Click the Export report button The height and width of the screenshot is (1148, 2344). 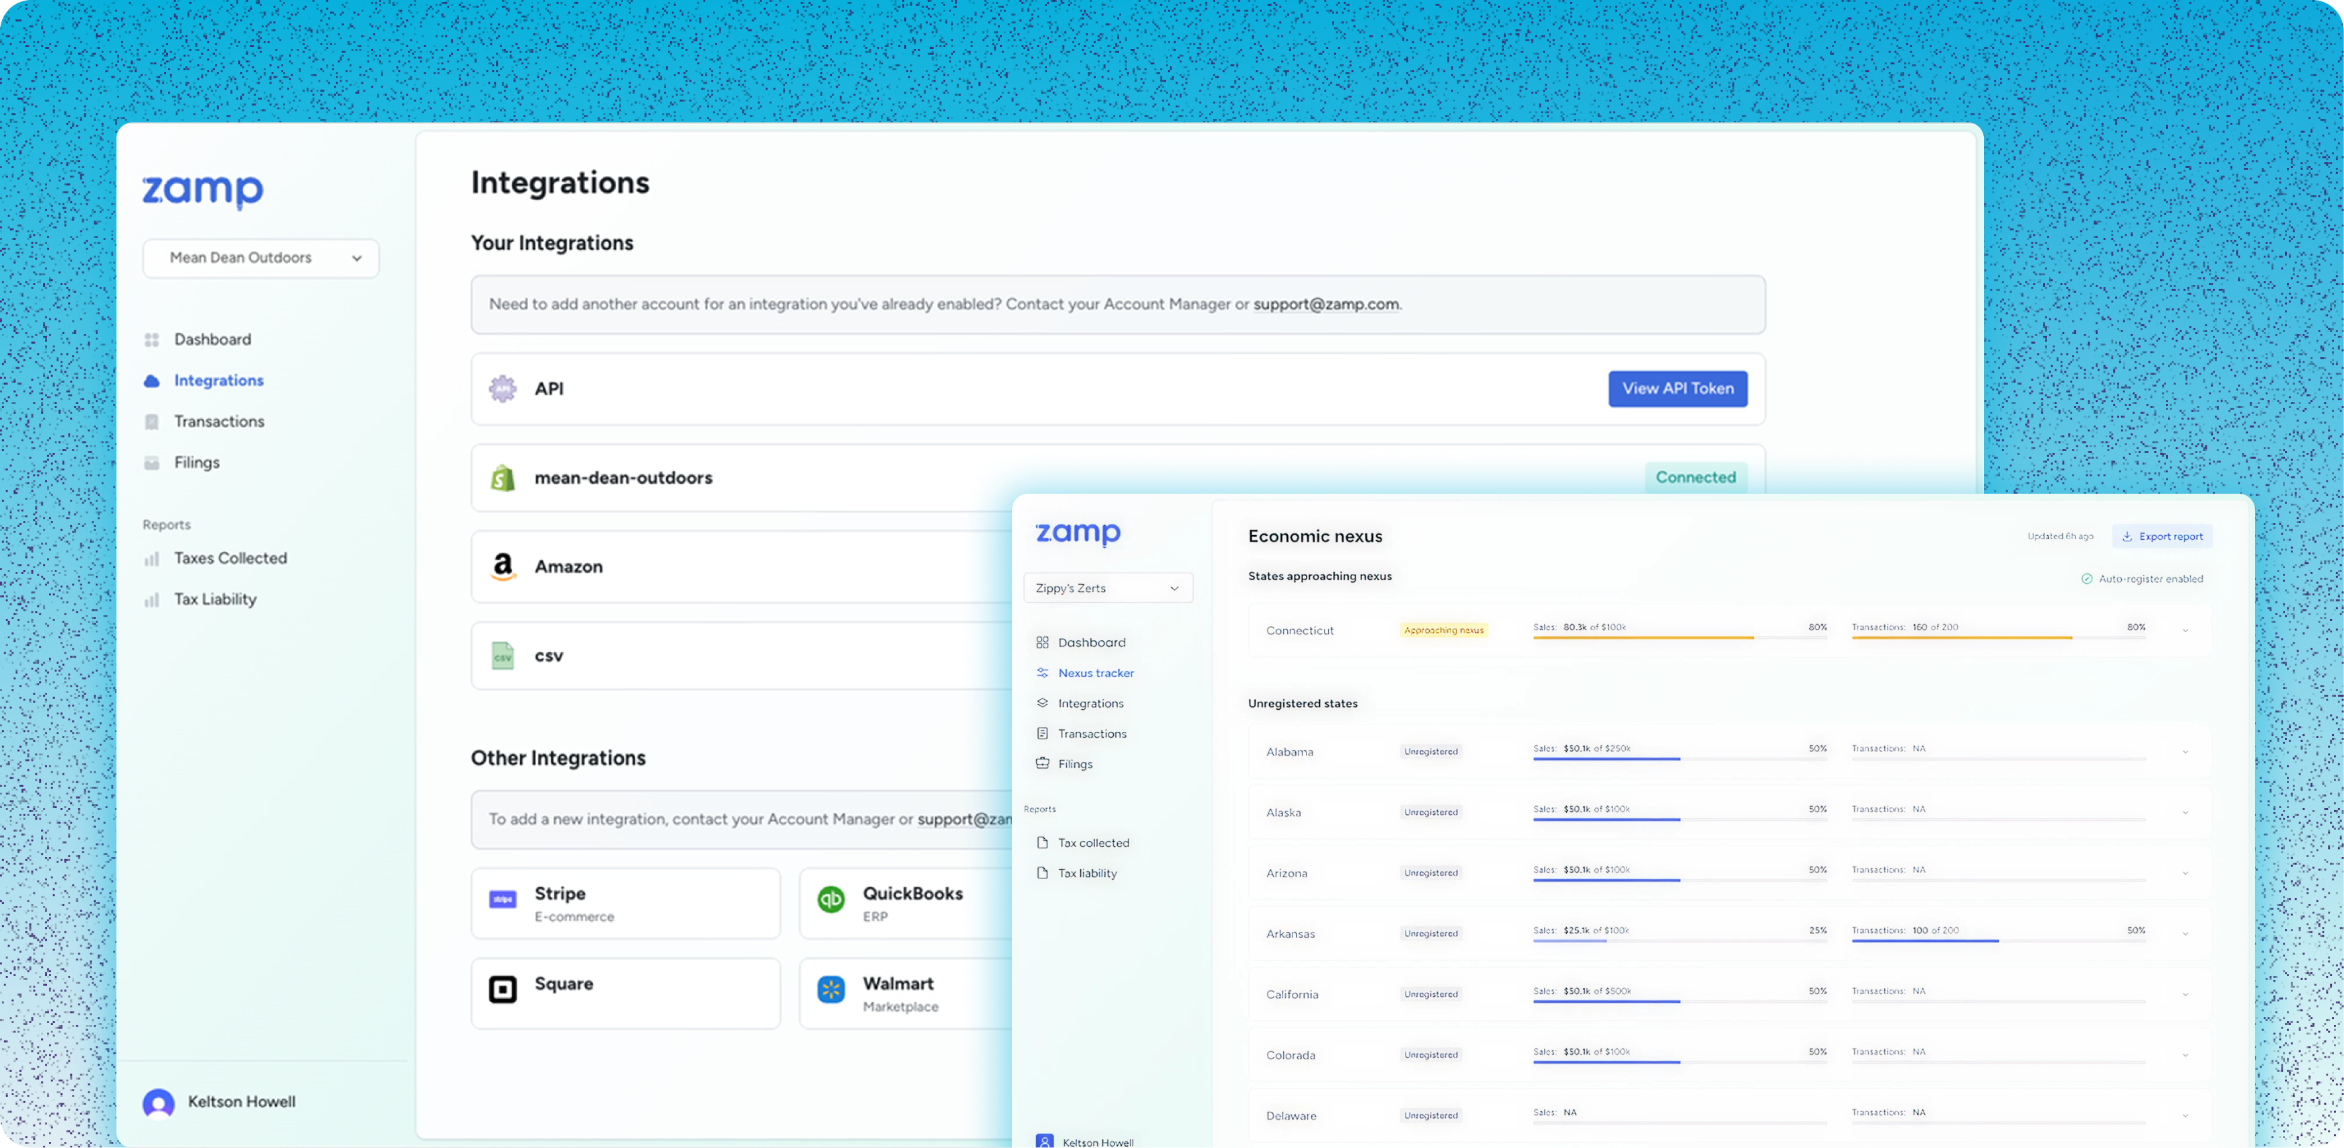pos(2161,537)
